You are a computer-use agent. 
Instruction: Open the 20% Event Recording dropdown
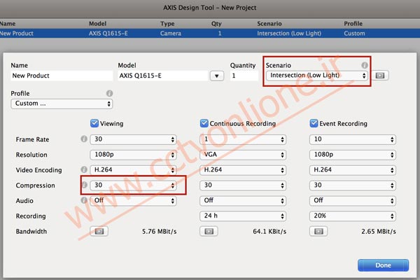pyautogui.click(x=353, y=216)
